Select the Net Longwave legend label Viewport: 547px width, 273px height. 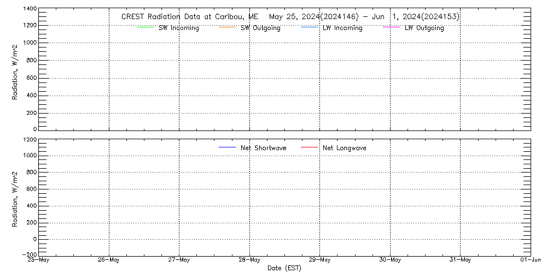(344, 148)
